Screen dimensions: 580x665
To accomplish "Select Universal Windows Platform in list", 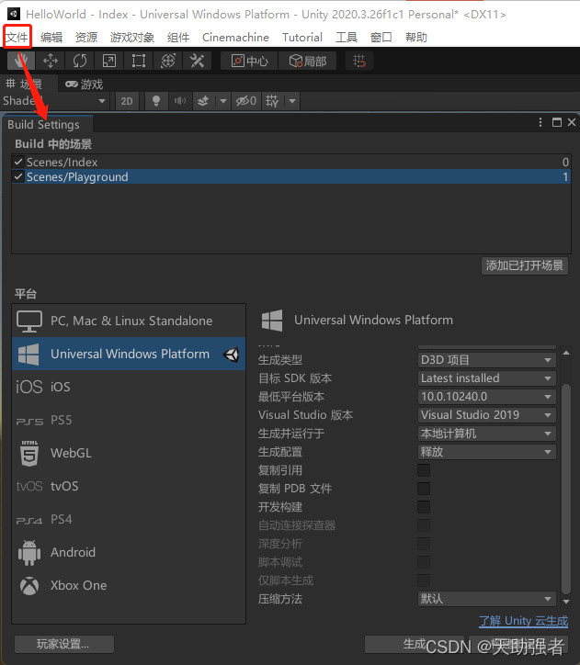I will click(x=129, y=354).
